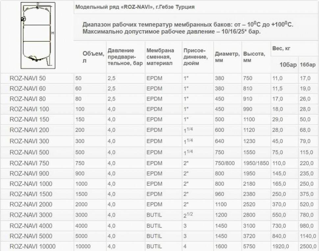The image size is (319, 251).
Task: Select the Объем, л column header
Action: 93,57
